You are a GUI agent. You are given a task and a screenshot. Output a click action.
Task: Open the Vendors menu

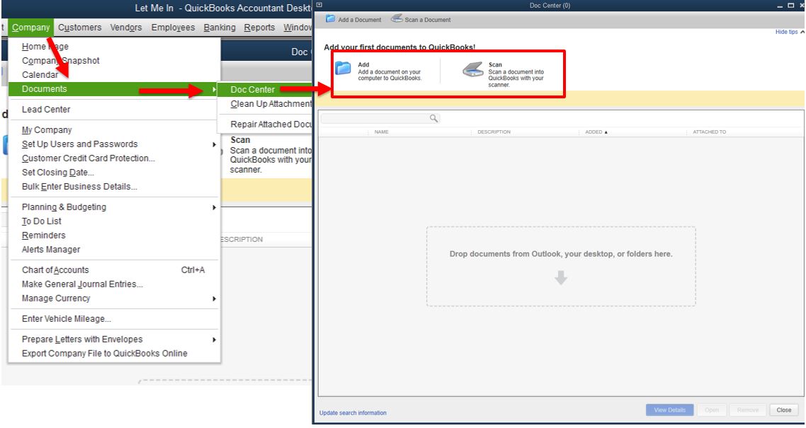click(x=126, y=28)
